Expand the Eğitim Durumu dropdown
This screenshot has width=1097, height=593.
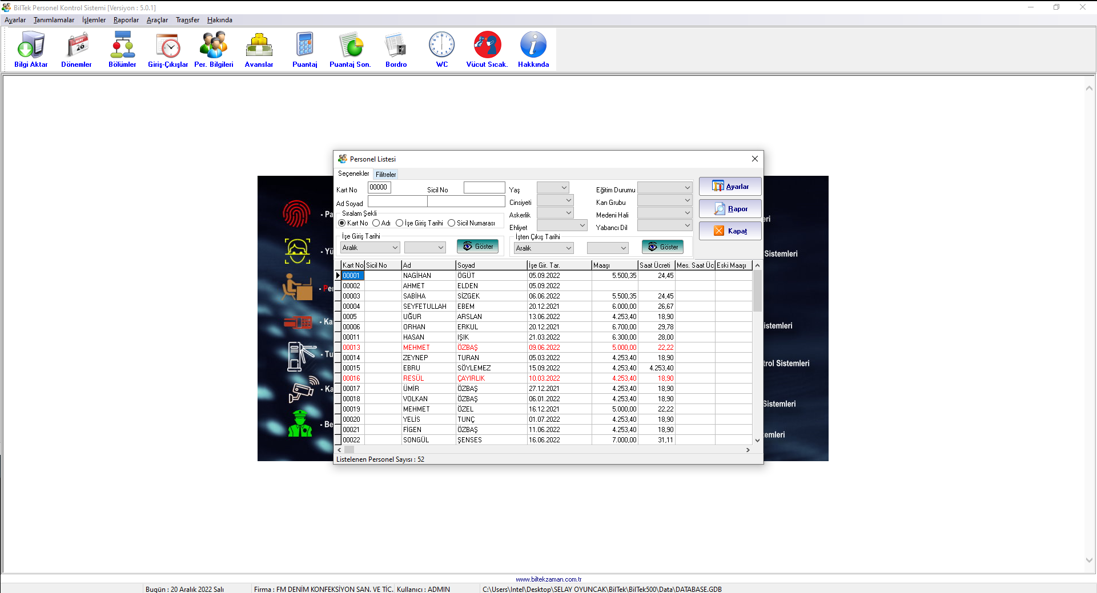(x=665, y=187)
